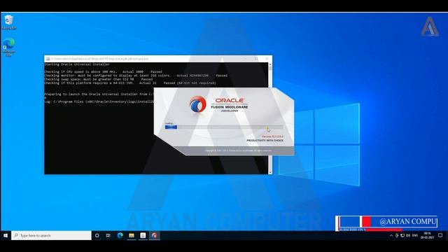The height and width of the screenshot is (252, 448).
Task: Open Cortana from the taskbar circle icon
Action: tap(97, 235)
